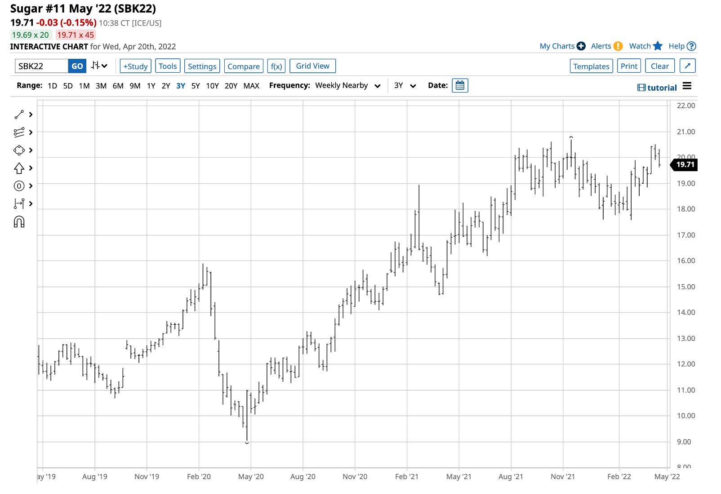Open the 3Y period dropdown
This screenshot has height=494, width=721.
click(x=405, y=85)
